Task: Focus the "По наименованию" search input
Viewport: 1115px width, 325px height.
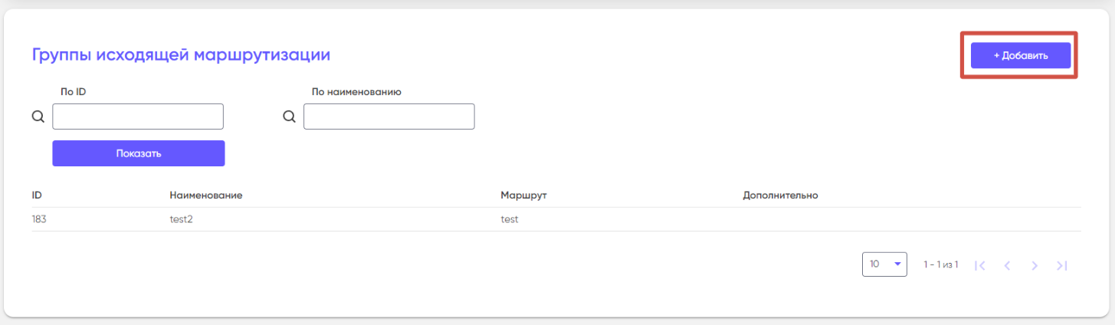Action: tap(389, 117)
